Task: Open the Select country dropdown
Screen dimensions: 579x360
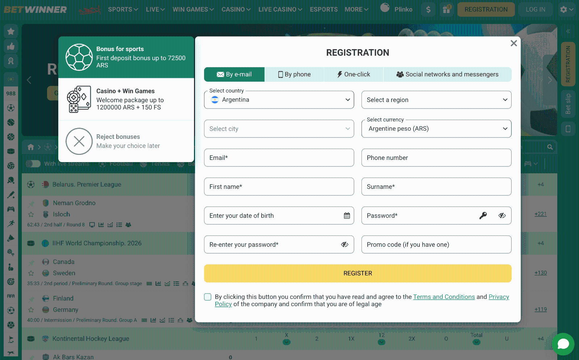Action: point(279,99)
